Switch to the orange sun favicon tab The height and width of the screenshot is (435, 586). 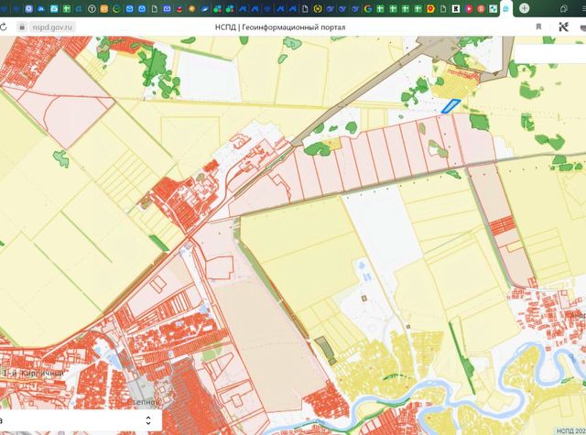pos(192,8)
